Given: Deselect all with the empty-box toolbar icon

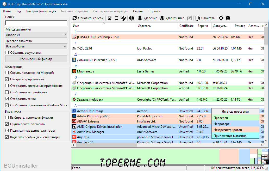Looking at the screenshot, I should 116,18.
